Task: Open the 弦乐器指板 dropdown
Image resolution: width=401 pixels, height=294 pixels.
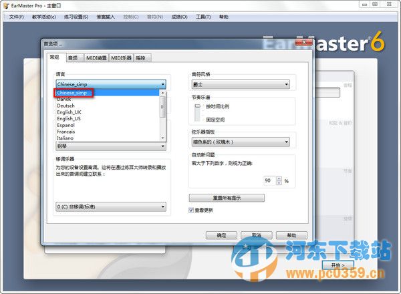Action: point(241,142)
